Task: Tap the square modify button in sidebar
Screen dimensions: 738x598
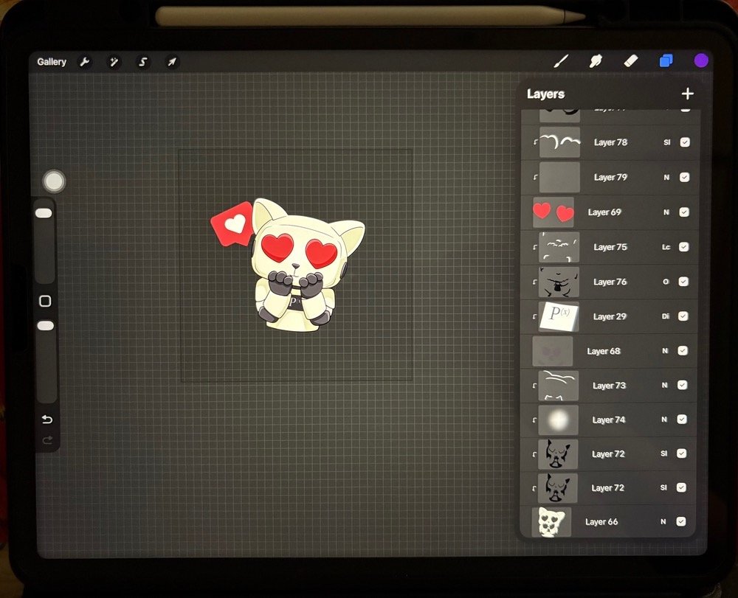Action: pos(45,301)
